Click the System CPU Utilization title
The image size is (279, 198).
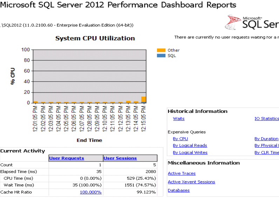coord(95,38)
